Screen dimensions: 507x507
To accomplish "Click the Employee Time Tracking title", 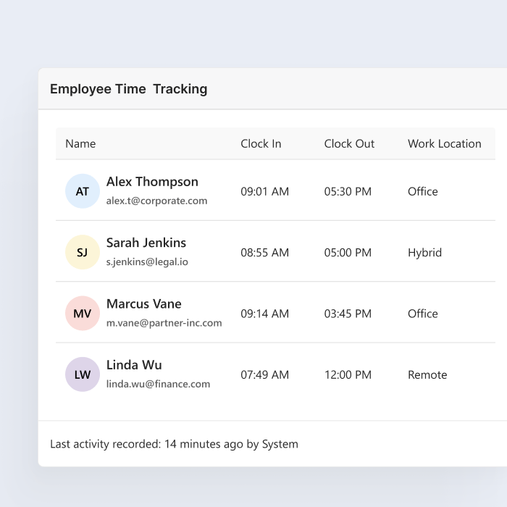I will (128, 89).
